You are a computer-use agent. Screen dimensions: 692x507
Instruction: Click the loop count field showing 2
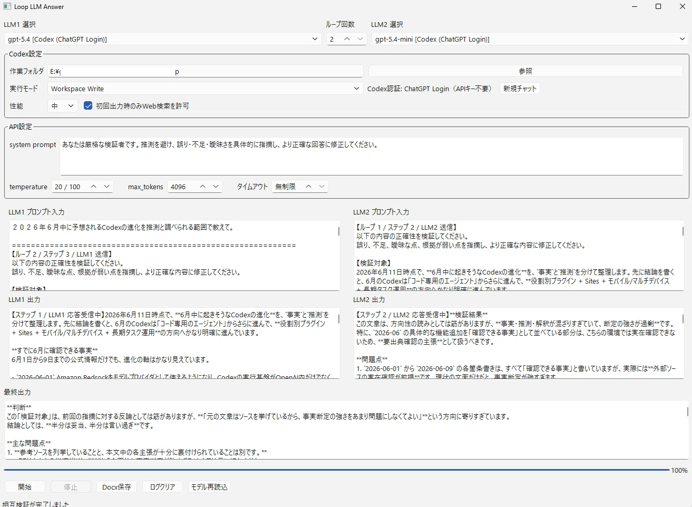click(334, 39)
